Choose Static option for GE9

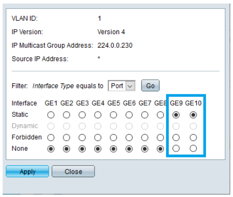176,115
